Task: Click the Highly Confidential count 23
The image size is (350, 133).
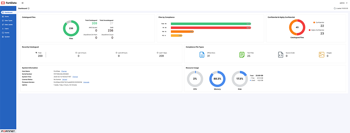Action: click(x=322, y=33)
